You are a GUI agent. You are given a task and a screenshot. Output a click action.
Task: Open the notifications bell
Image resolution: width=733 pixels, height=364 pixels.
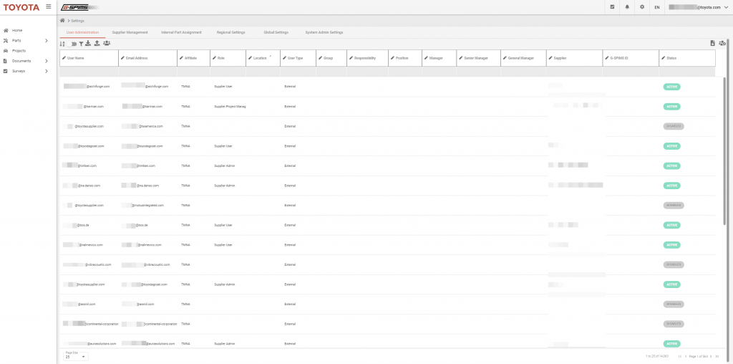[628, 6]
